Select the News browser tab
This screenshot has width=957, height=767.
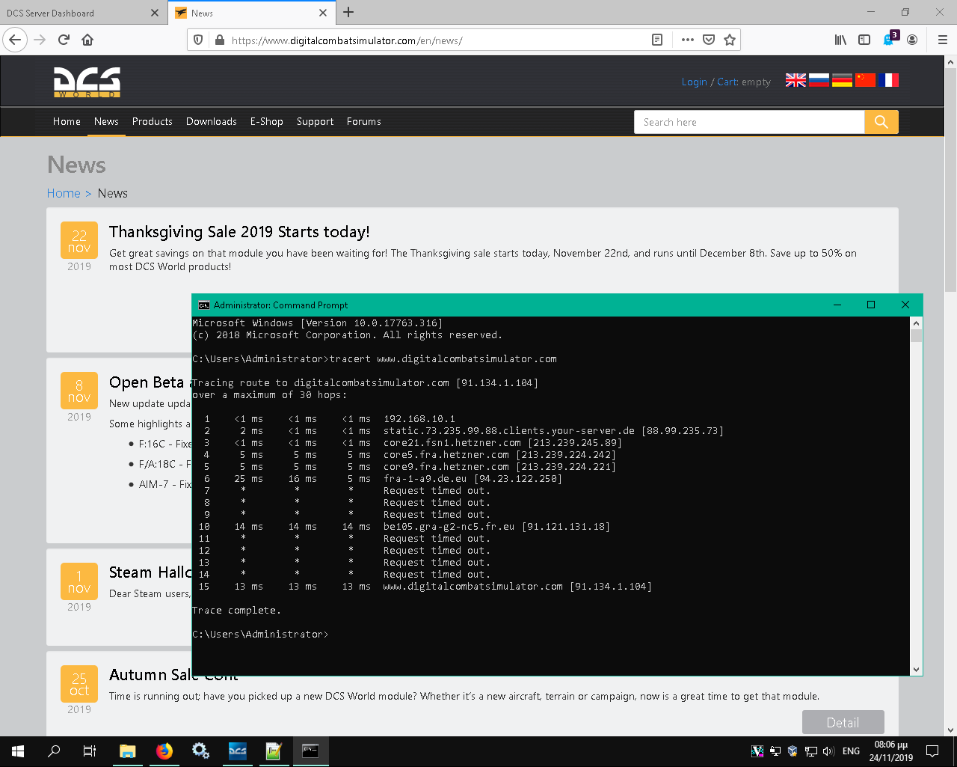point(250,13)
